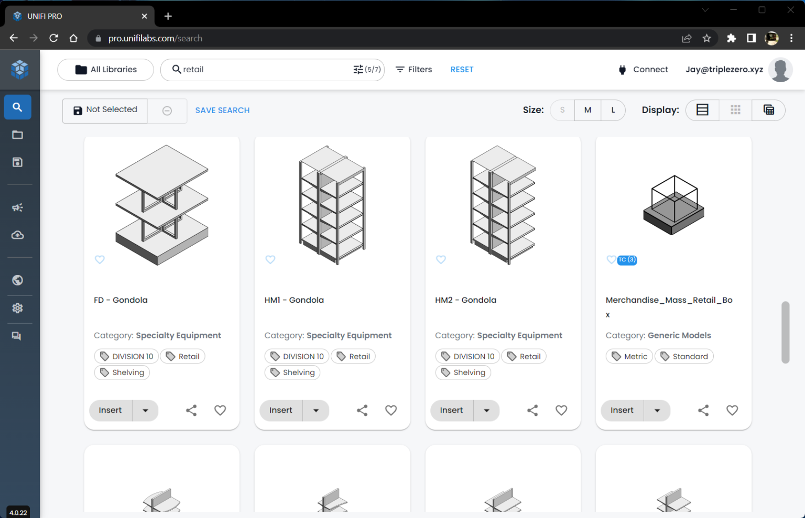Image resolution: width=805 pixels, height=518 pixels.
Task: Click the globe icon in sidebar
Action: tap(17, 280)
